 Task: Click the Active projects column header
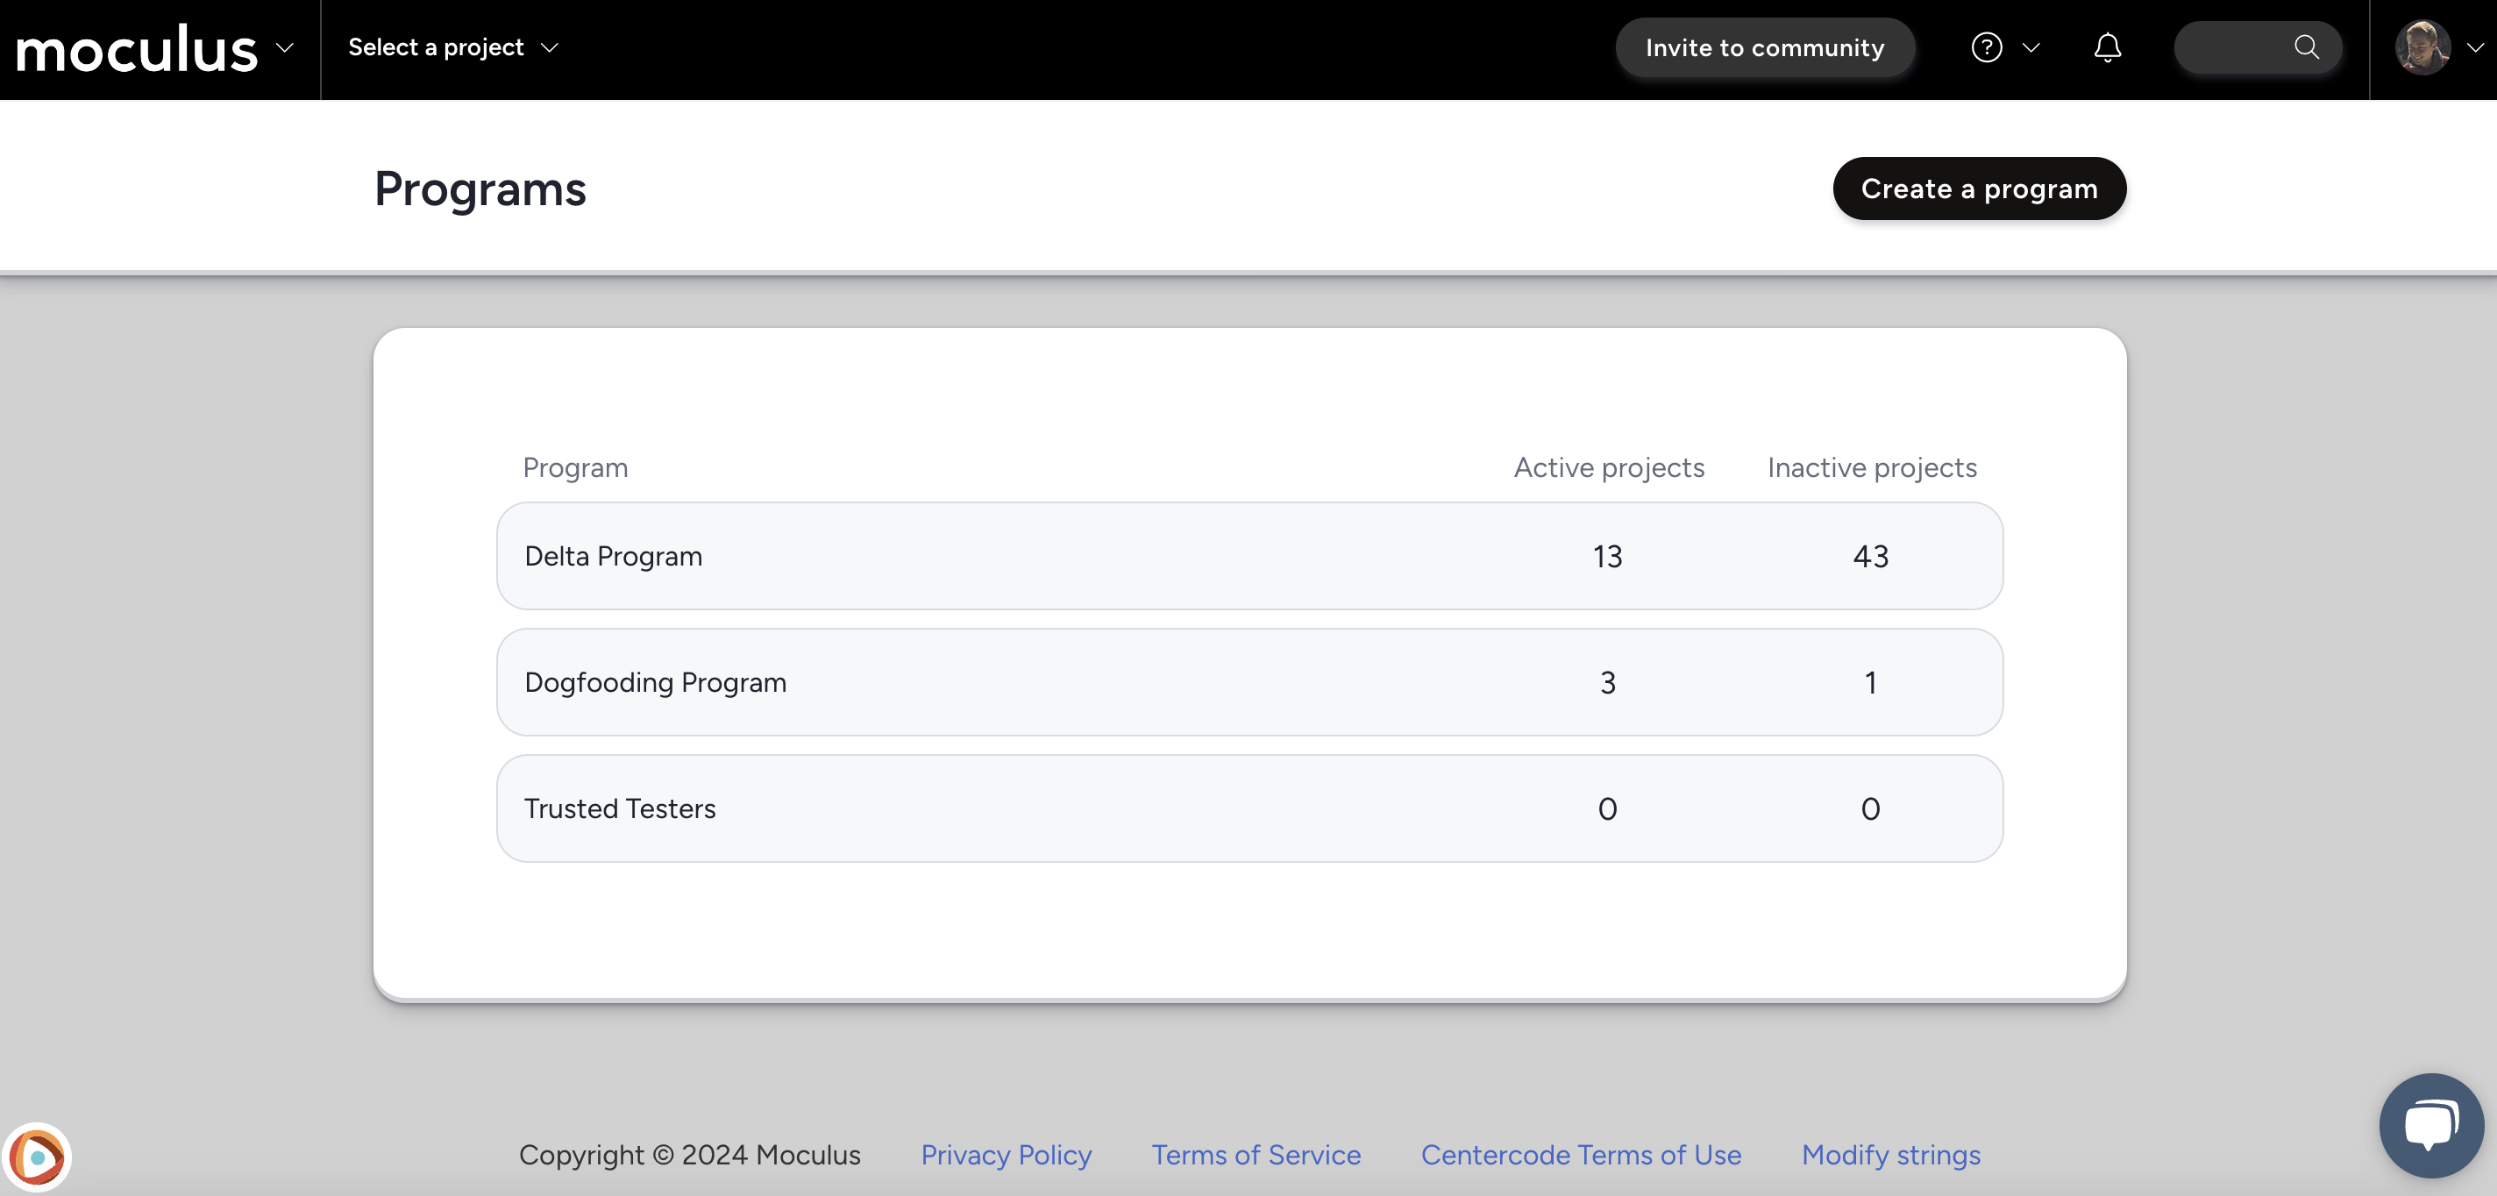[x=1609, y=467]
